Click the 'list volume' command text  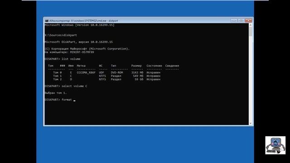point(71,59)
